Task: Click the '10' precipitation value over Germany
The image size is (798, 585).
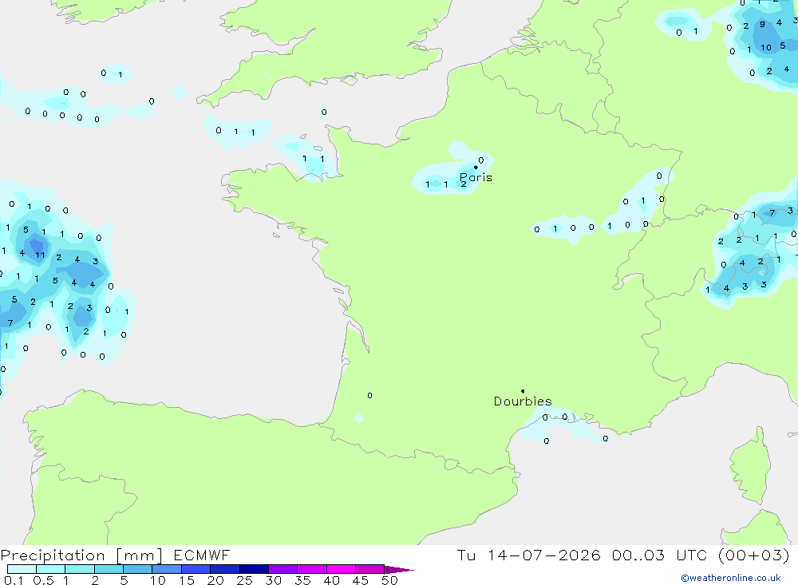Action: 766,47
